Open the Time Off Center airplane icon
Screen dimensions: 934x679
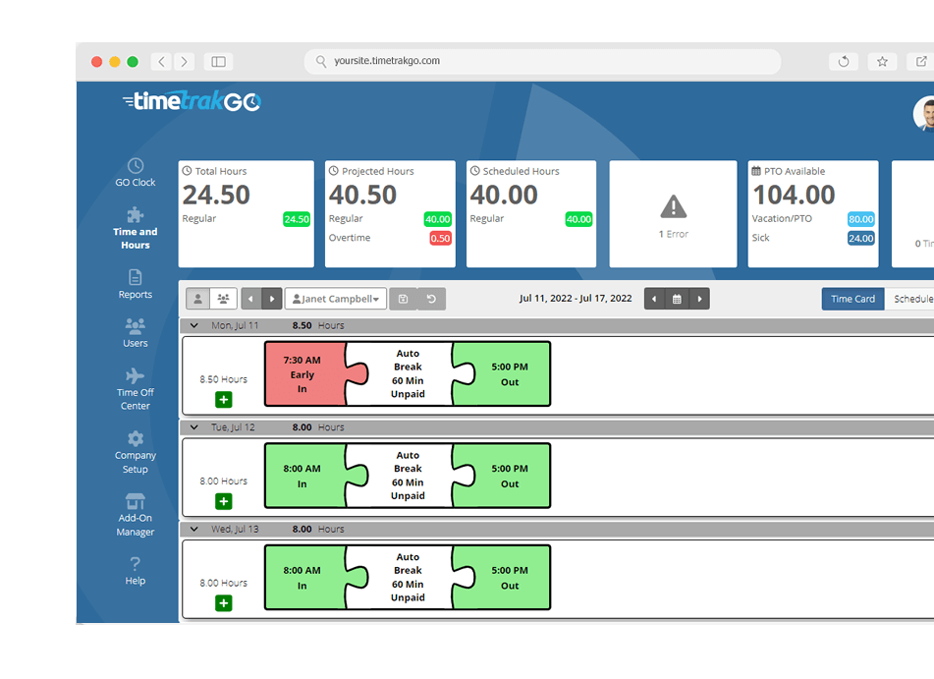(136, 375)
